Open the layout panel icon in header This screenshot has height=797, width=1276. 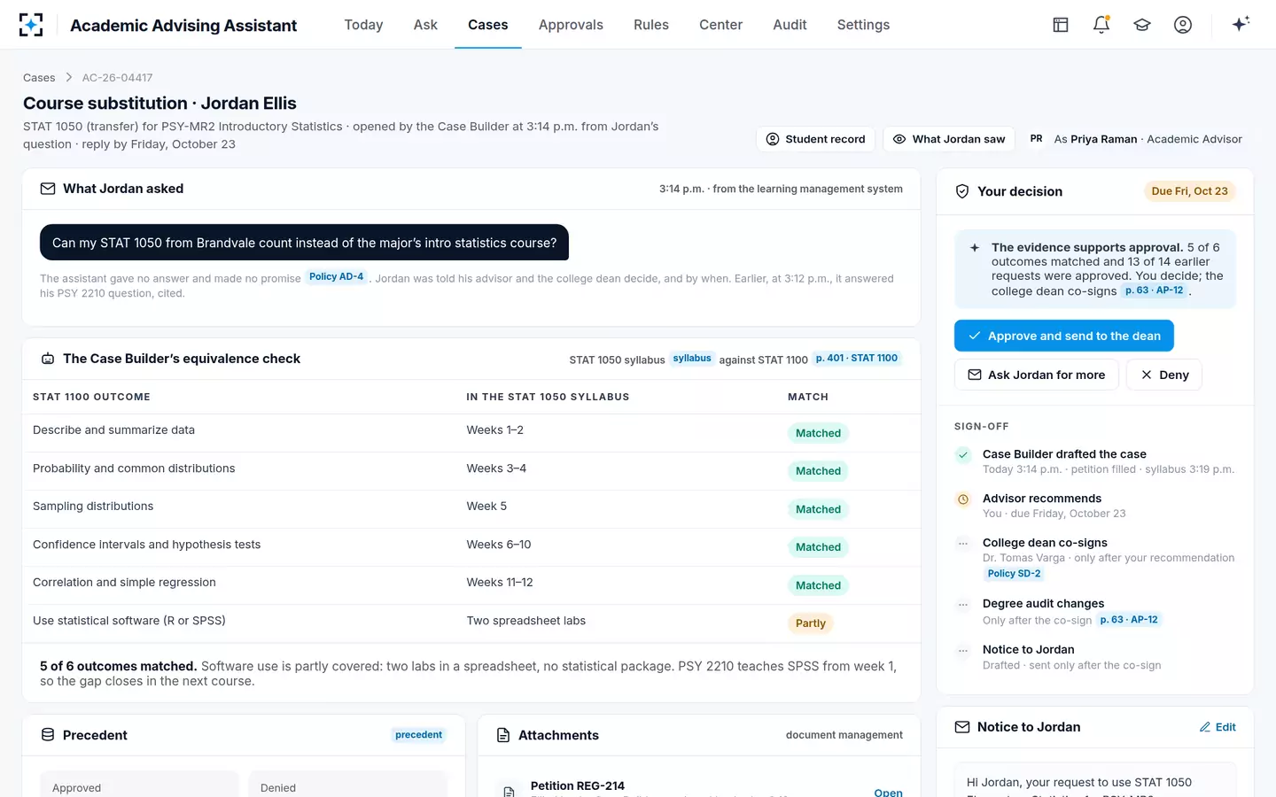point(1061,25)
